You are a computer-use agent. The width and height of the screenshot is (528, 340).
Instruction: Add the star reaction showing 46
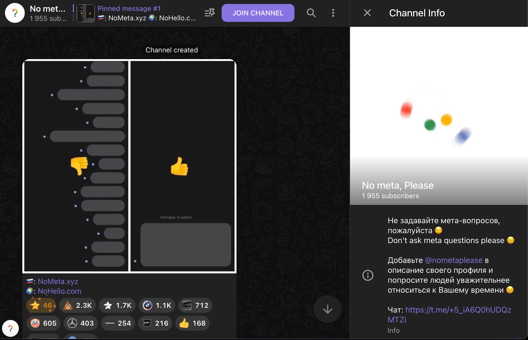point(42,305)
